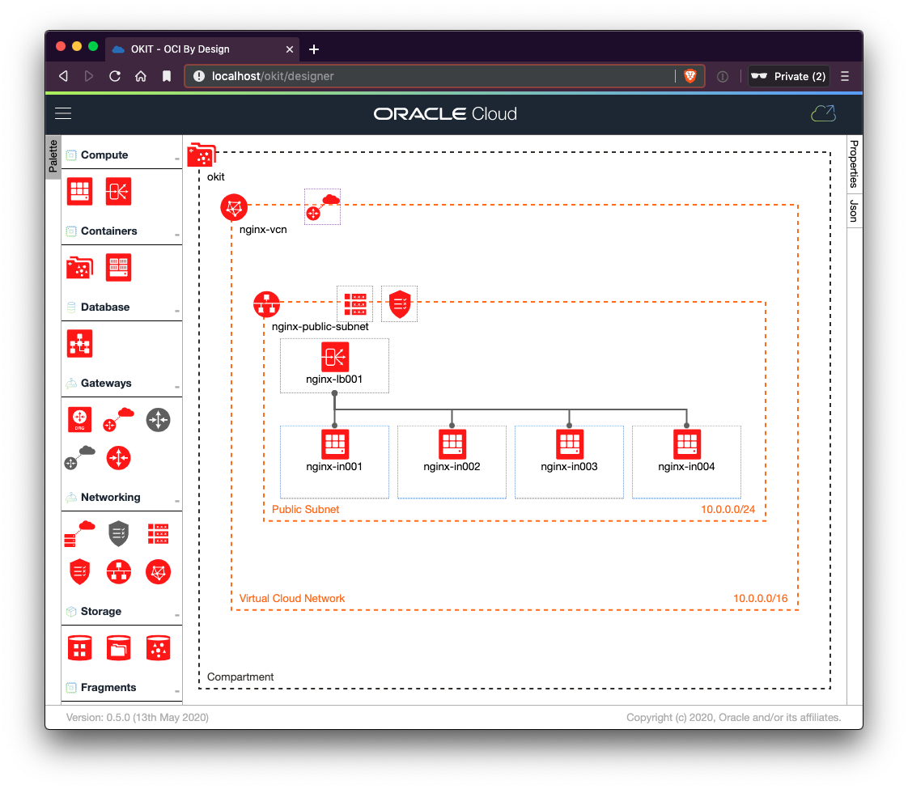Click the bucket icon in the Storage section
The image size is (908, 789).
119,647
